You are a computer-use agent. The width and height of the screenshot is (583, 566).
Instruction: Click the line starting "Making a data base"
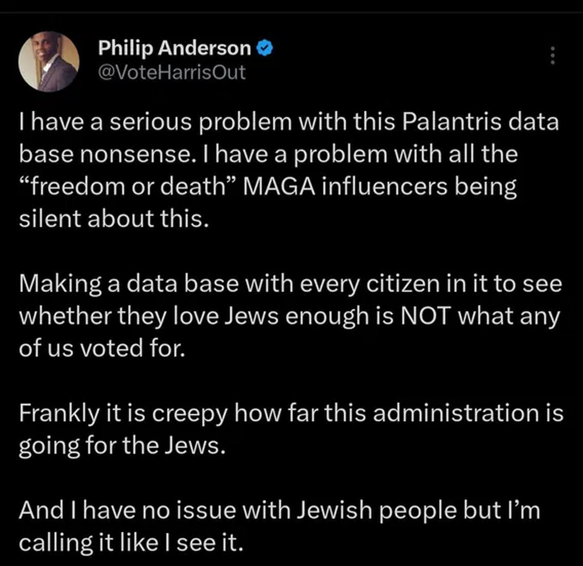click(290, 284)
